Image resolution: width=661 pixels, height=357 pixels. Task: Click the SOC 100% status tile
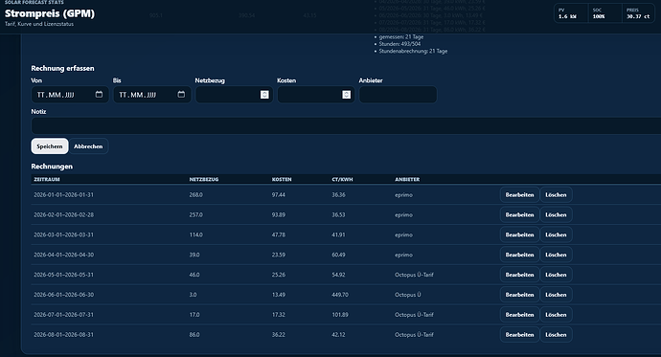pos(604,13)
